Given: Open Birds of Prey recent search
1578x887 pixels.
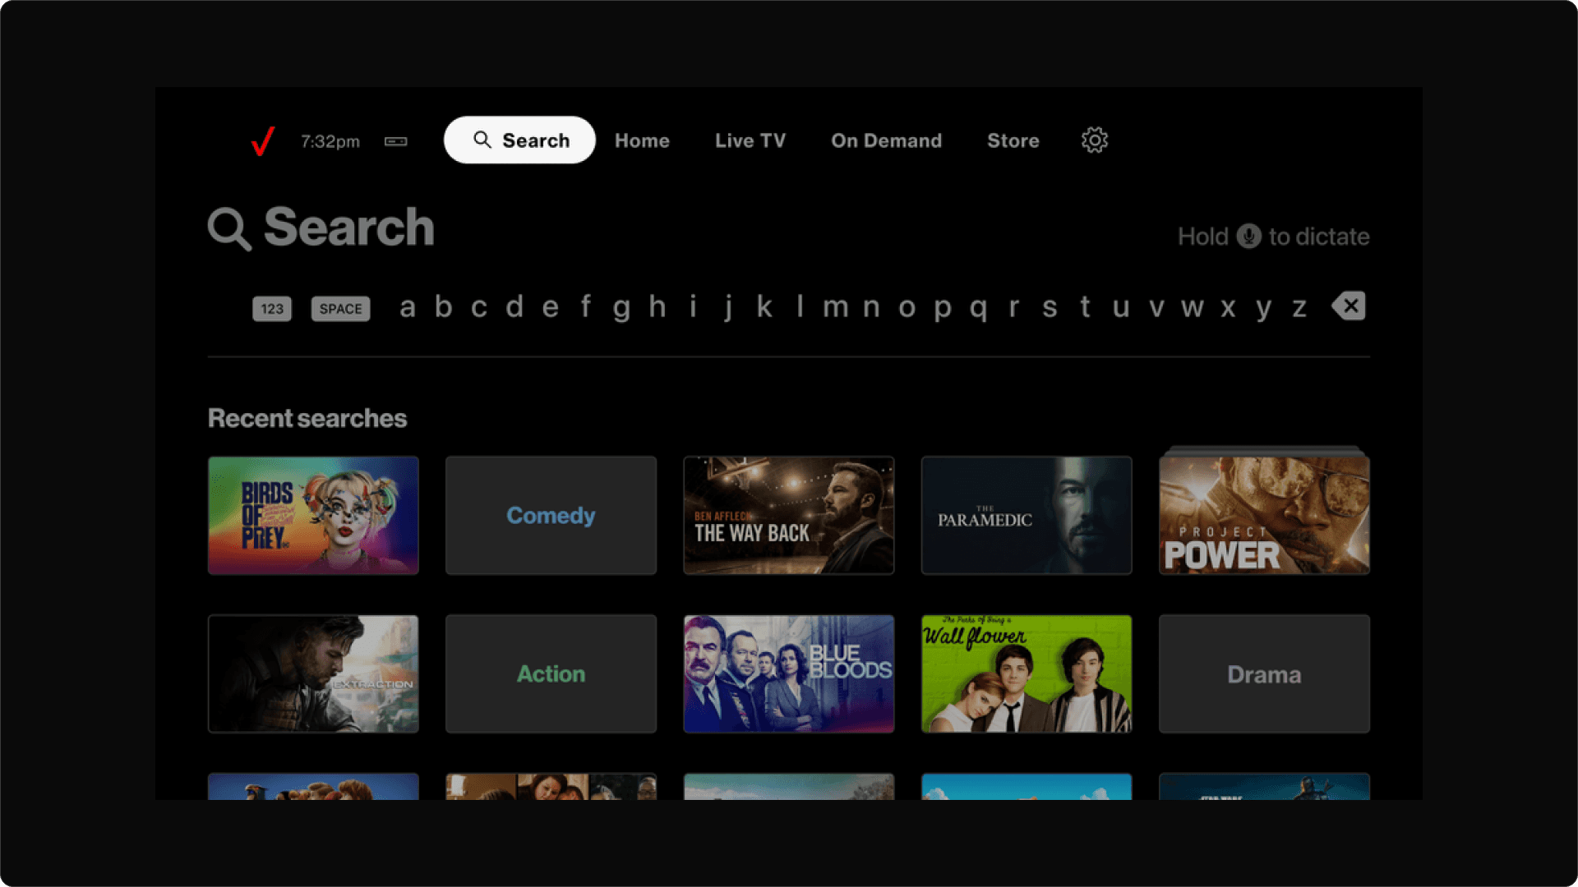Looking at the screenshot, I should 313,516.
